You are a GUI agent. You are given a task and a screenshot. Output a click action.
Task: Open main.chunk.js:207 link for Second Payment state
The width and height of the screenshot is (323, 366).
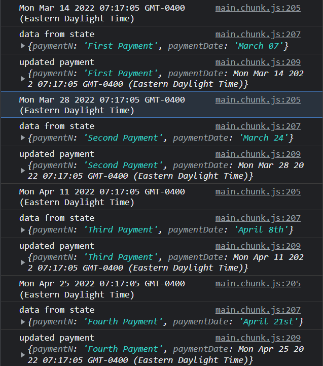tap(258, 126)
